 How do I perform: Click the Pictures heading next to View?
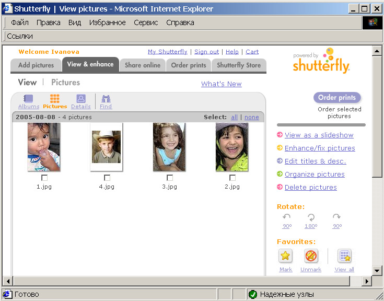point(66,82)
